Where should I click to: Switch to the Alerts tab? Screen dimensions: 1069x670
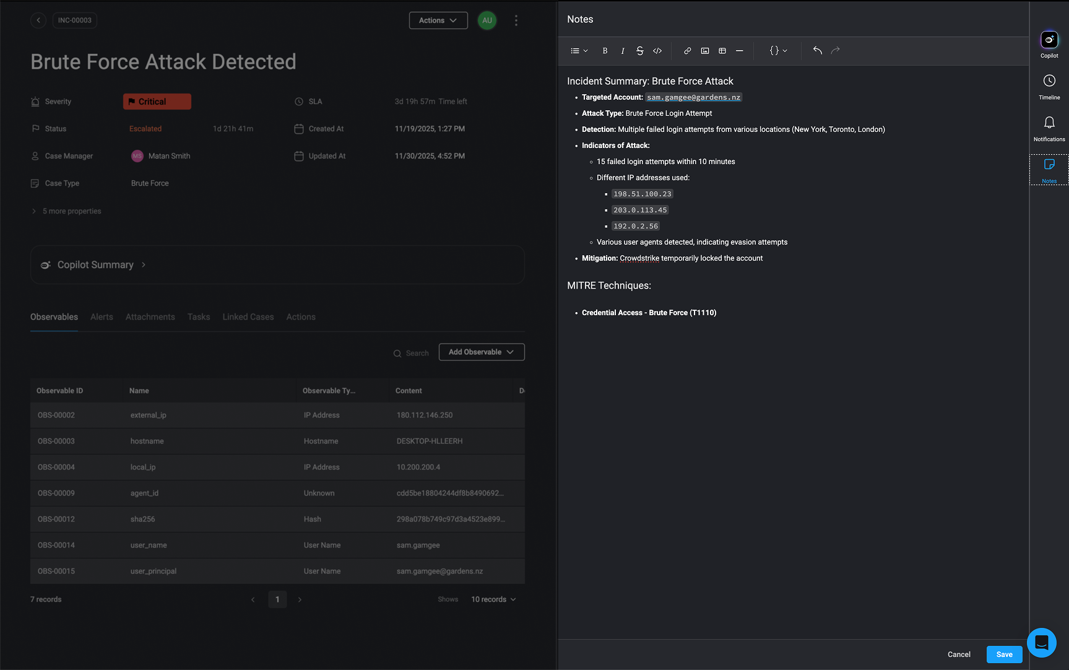click(x=102, y=317)
